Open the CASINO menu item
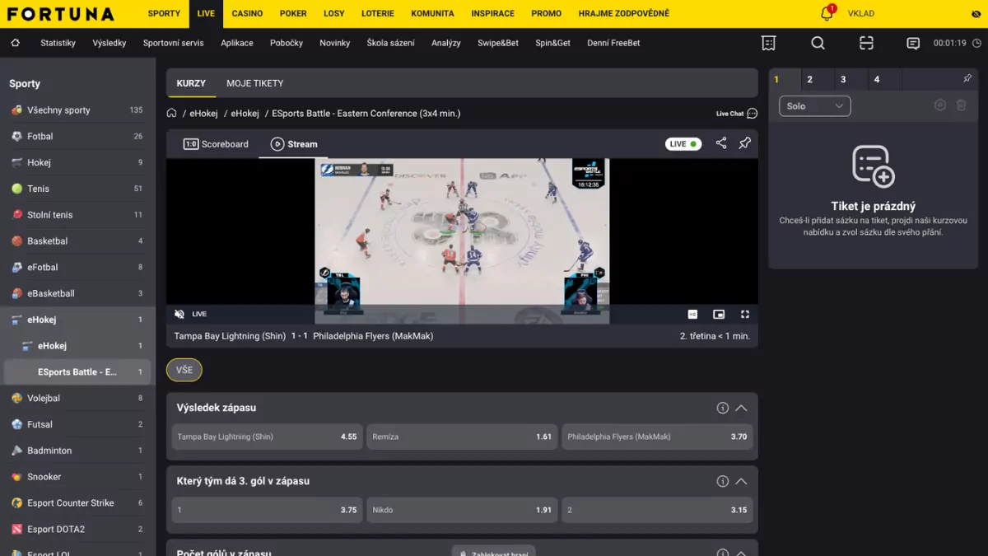988x556 pixels. [x=247, y=13]
